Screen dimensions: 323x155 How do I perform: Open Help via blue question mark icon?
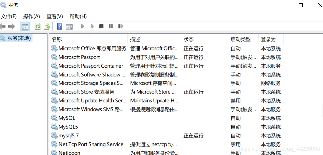pos(59,26)
